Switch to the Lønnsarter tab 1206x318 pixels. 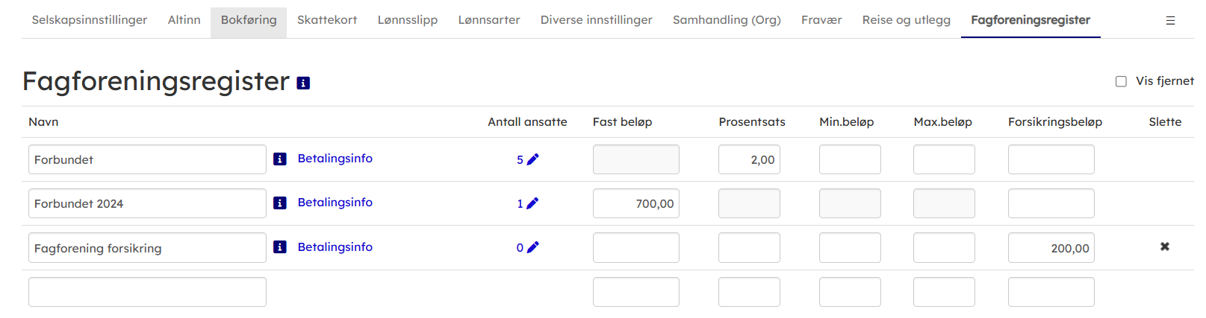point(489,20)
